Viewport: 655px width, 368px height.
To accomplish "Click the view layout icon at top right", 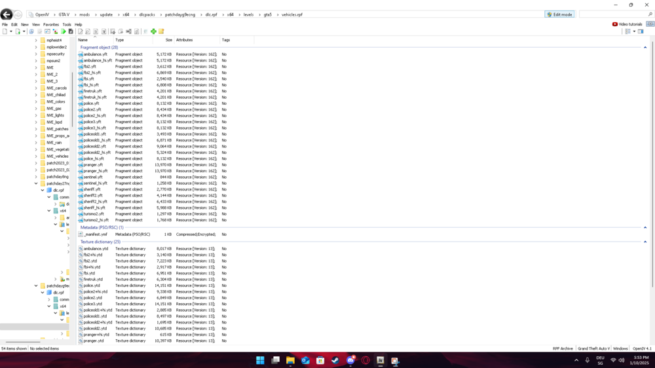I will (627, 31).
